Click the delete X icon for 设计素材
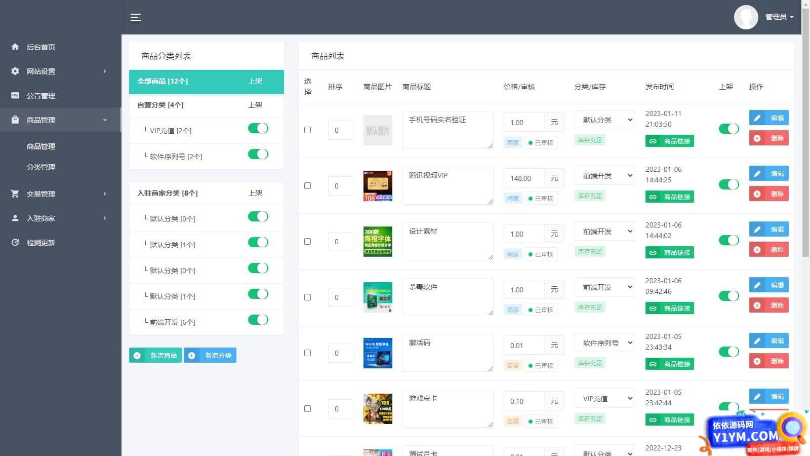 [x=757, y=249]
